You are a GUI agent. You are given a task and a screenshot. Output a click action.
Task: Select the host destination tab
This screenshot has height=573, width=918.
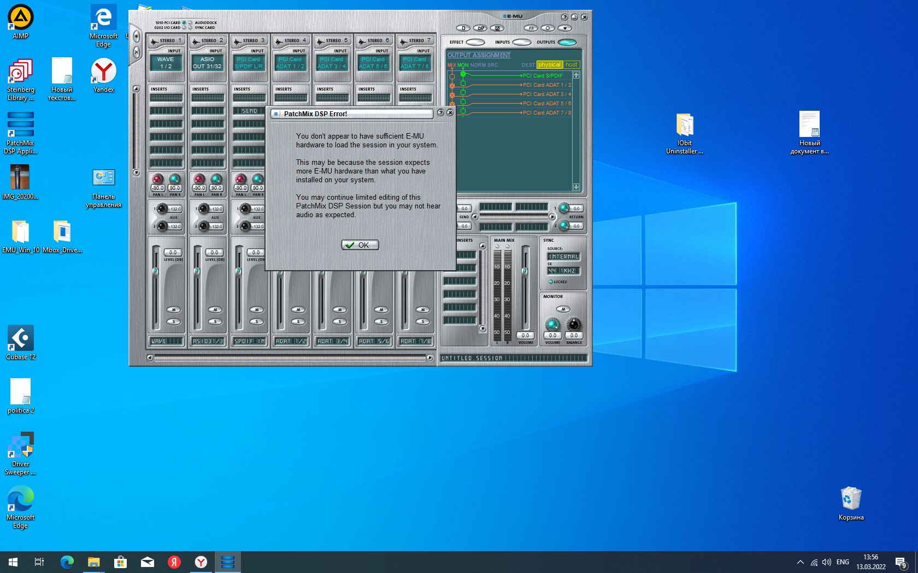point(571,64)
